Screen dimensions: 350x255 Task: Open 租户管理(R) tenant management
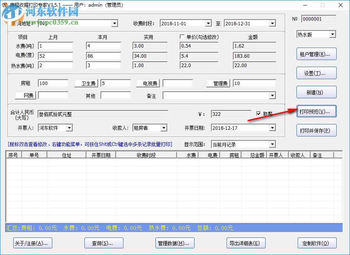pyautogui.click(x=316, y=54)
